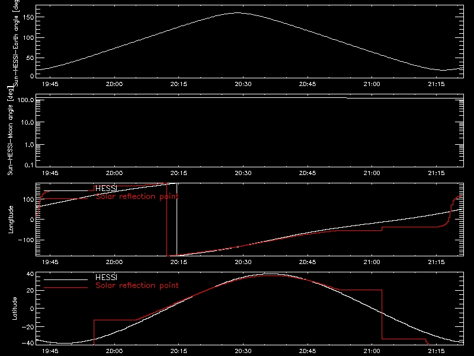Click 19:45 time label under Moon angle plot
This screenshot has height=356, width=474.
50,173
